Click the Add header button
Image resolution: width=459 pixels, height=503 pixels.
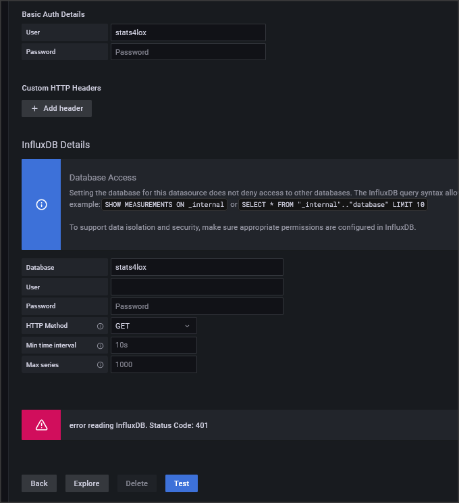[x=57, y=108]
